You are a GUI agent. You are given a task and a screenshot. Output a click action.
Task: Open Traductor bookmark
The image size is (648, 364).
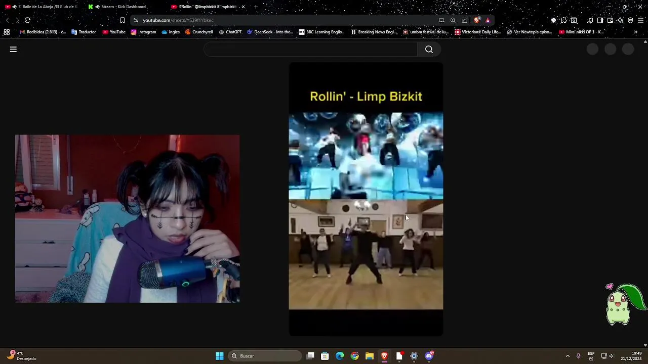[x=84, y=32]
